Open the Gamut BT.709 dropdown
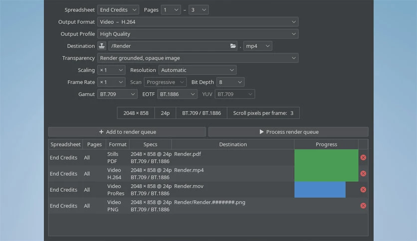 click(117, 94)
